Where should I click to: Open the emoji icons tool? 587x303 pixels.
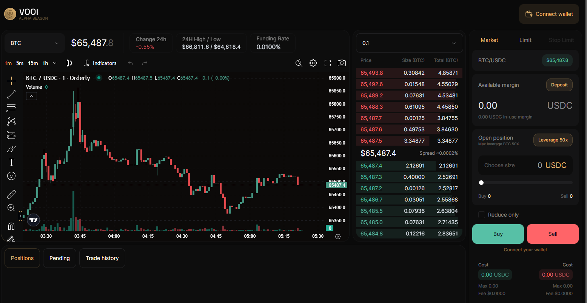(11, 176)
